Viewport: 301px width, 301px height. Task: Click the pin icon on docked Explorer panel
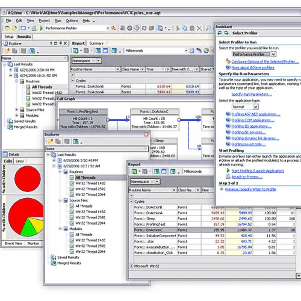60,43
